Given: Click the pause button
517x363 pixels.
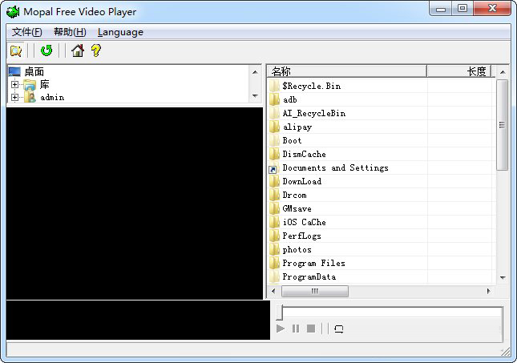Looking at the screenshot, I should [296, 329].
